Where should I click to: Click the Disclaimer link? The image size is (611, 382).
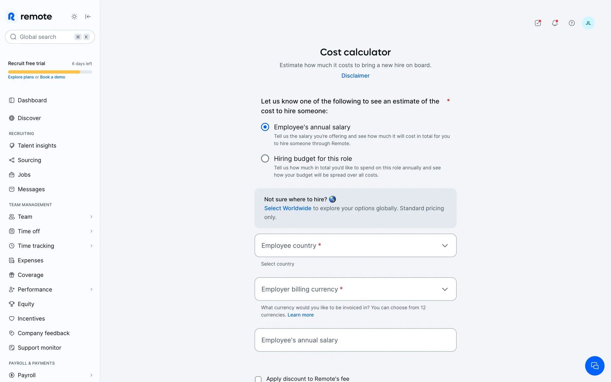coord(355,76)
